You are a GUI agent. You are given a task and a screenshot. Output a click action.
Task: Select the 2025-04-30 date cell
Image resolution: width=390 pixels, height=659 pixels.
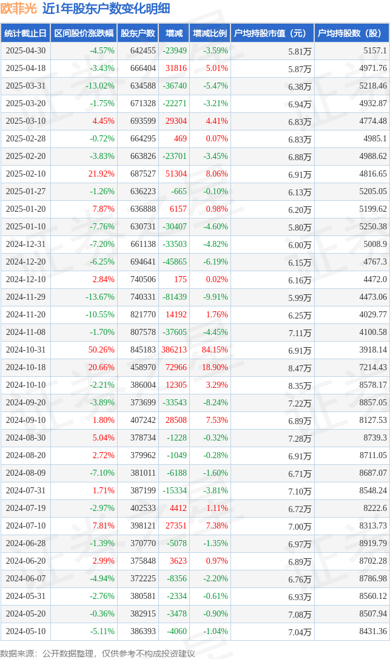(x=25, y=50)
